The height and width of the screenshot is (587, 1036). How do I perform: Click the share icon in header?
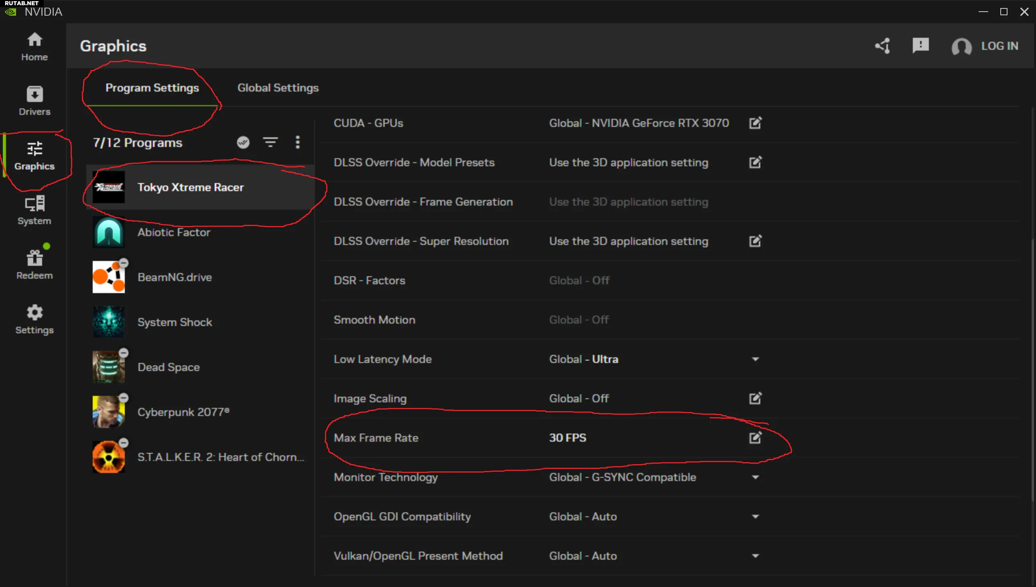[x=882, y=45]
